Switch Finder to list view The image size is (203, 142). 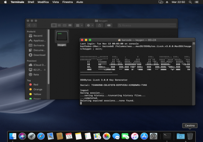coord(59,25)
